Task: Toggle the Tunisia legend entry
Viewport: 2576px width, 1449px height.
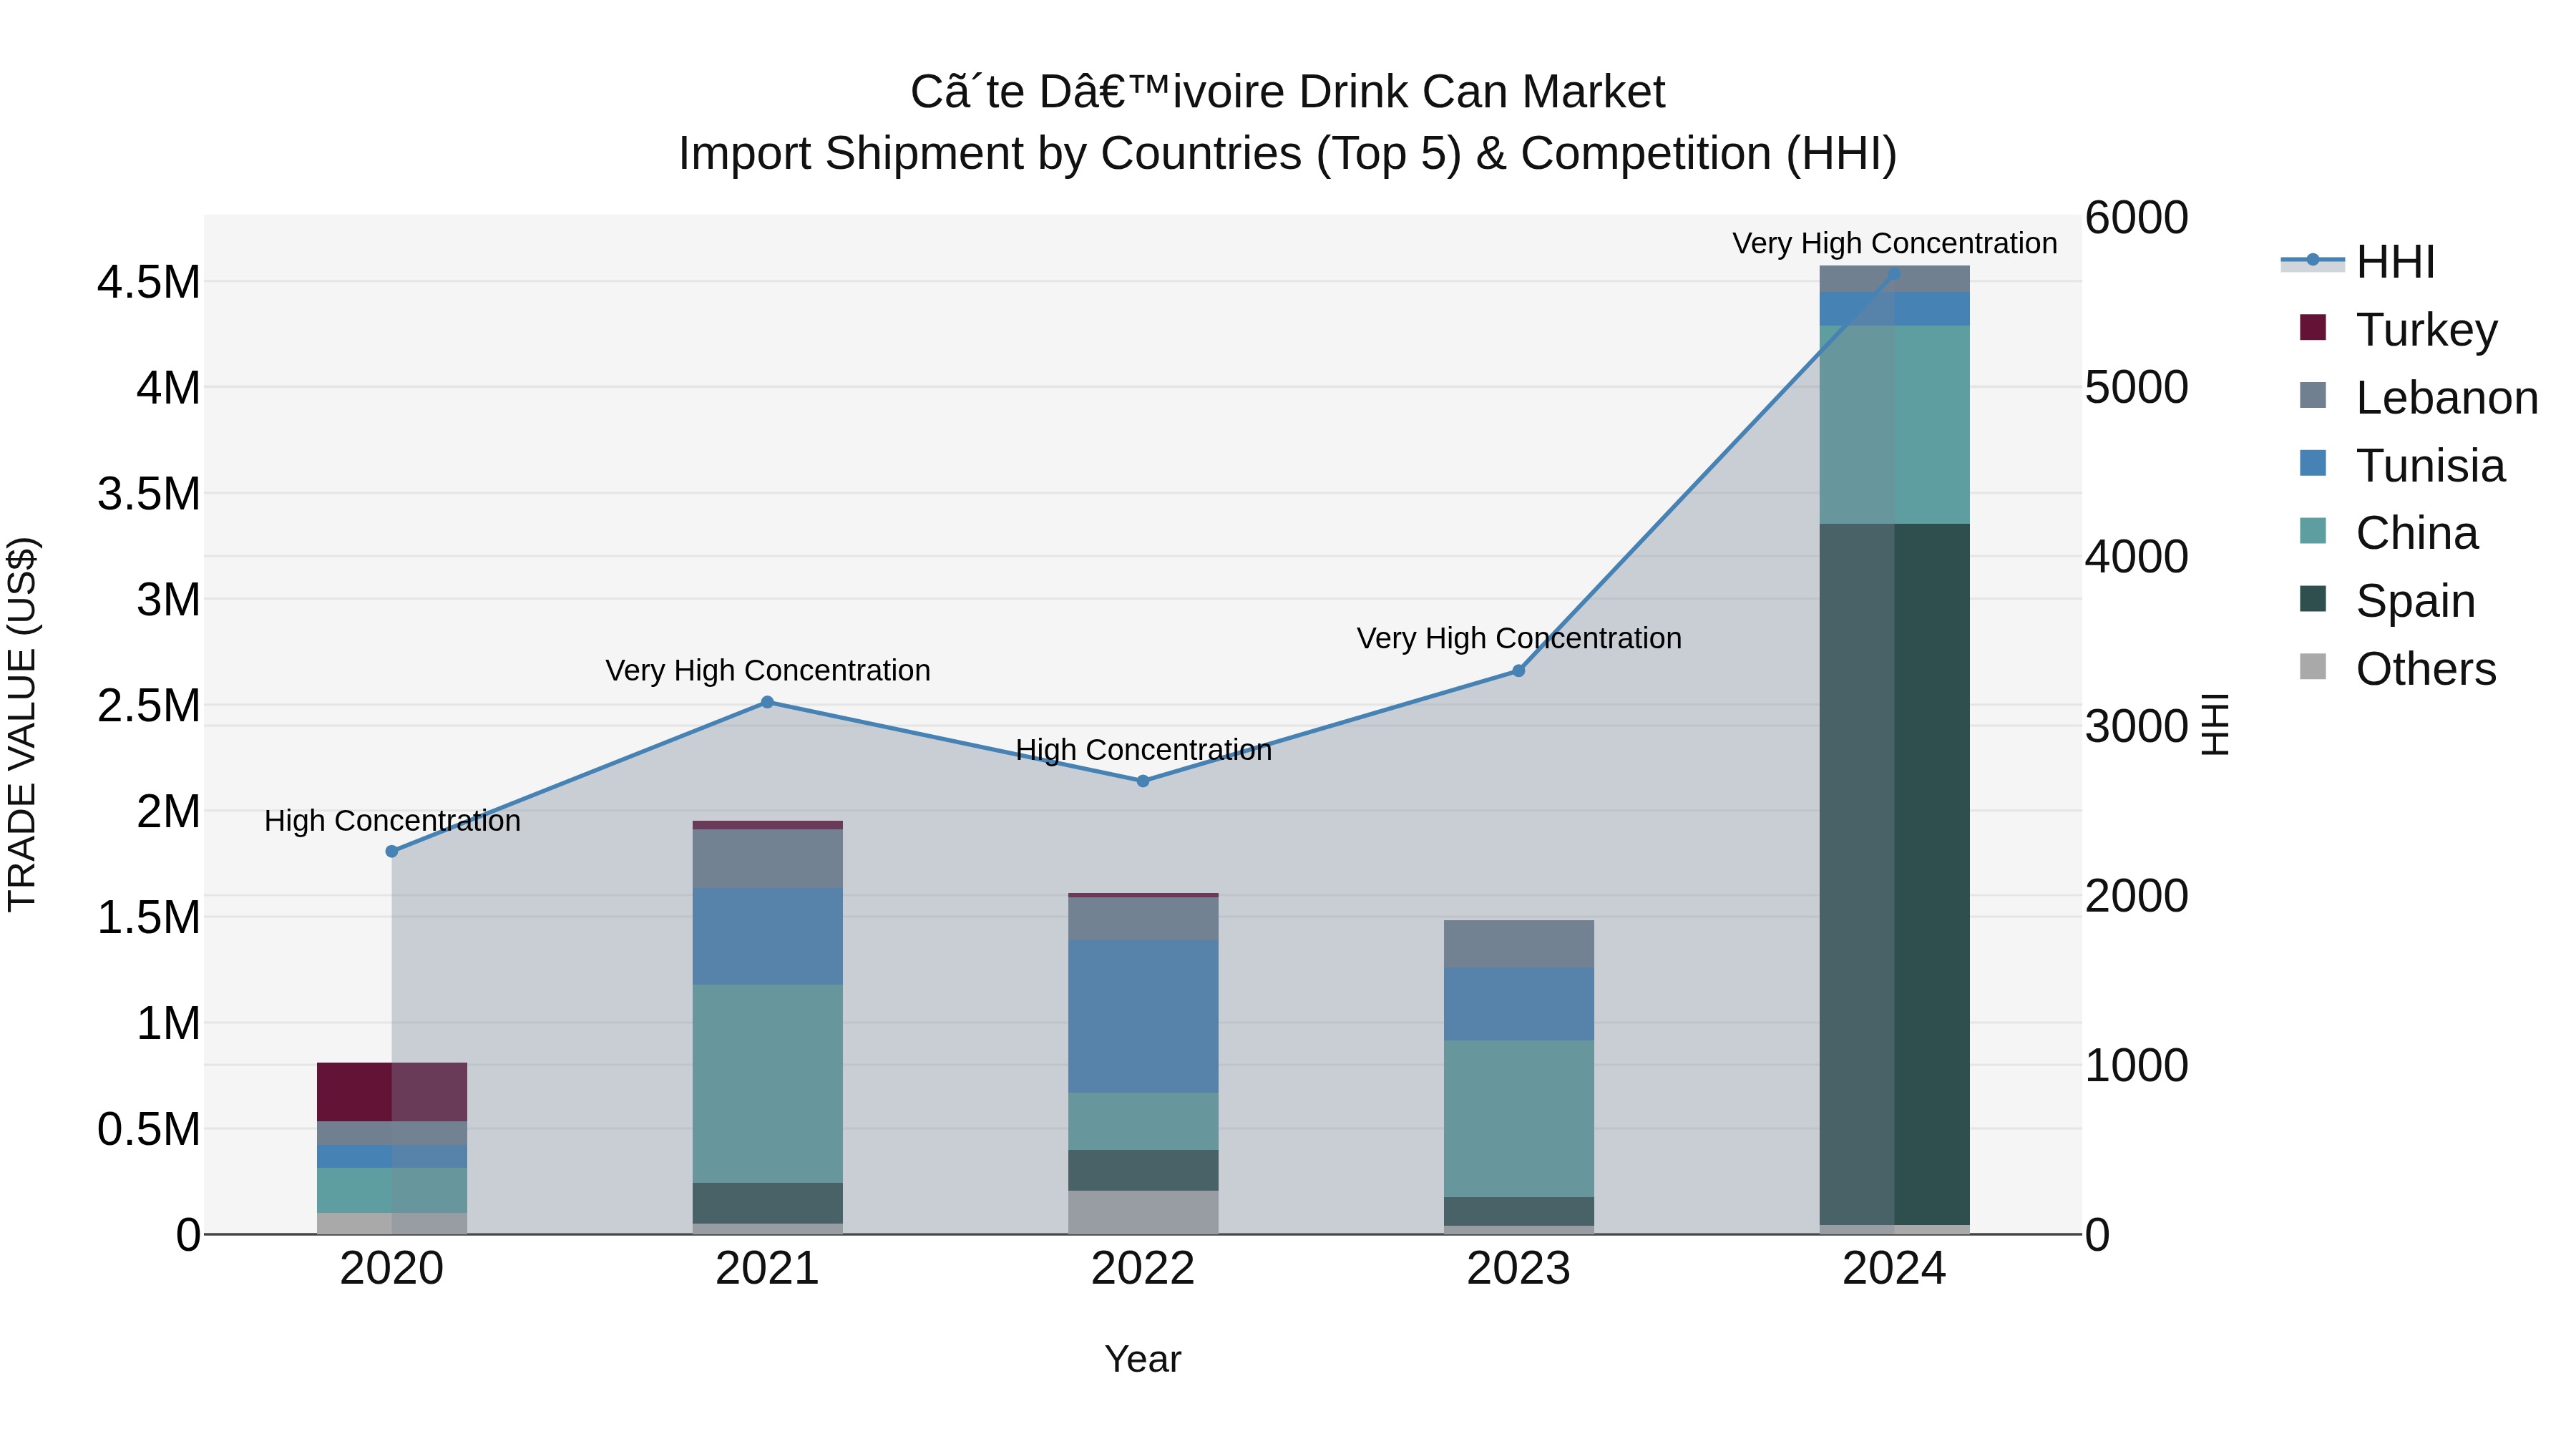Action: pyautogui.click(x=2402, y=465)
